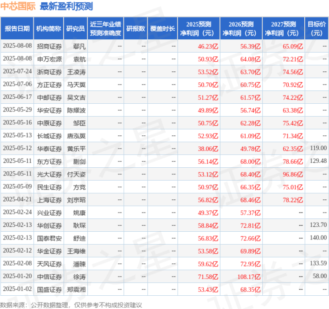Click the date 2025-01-02
This screenshot has width=329, height=309.
pos(17,289)
